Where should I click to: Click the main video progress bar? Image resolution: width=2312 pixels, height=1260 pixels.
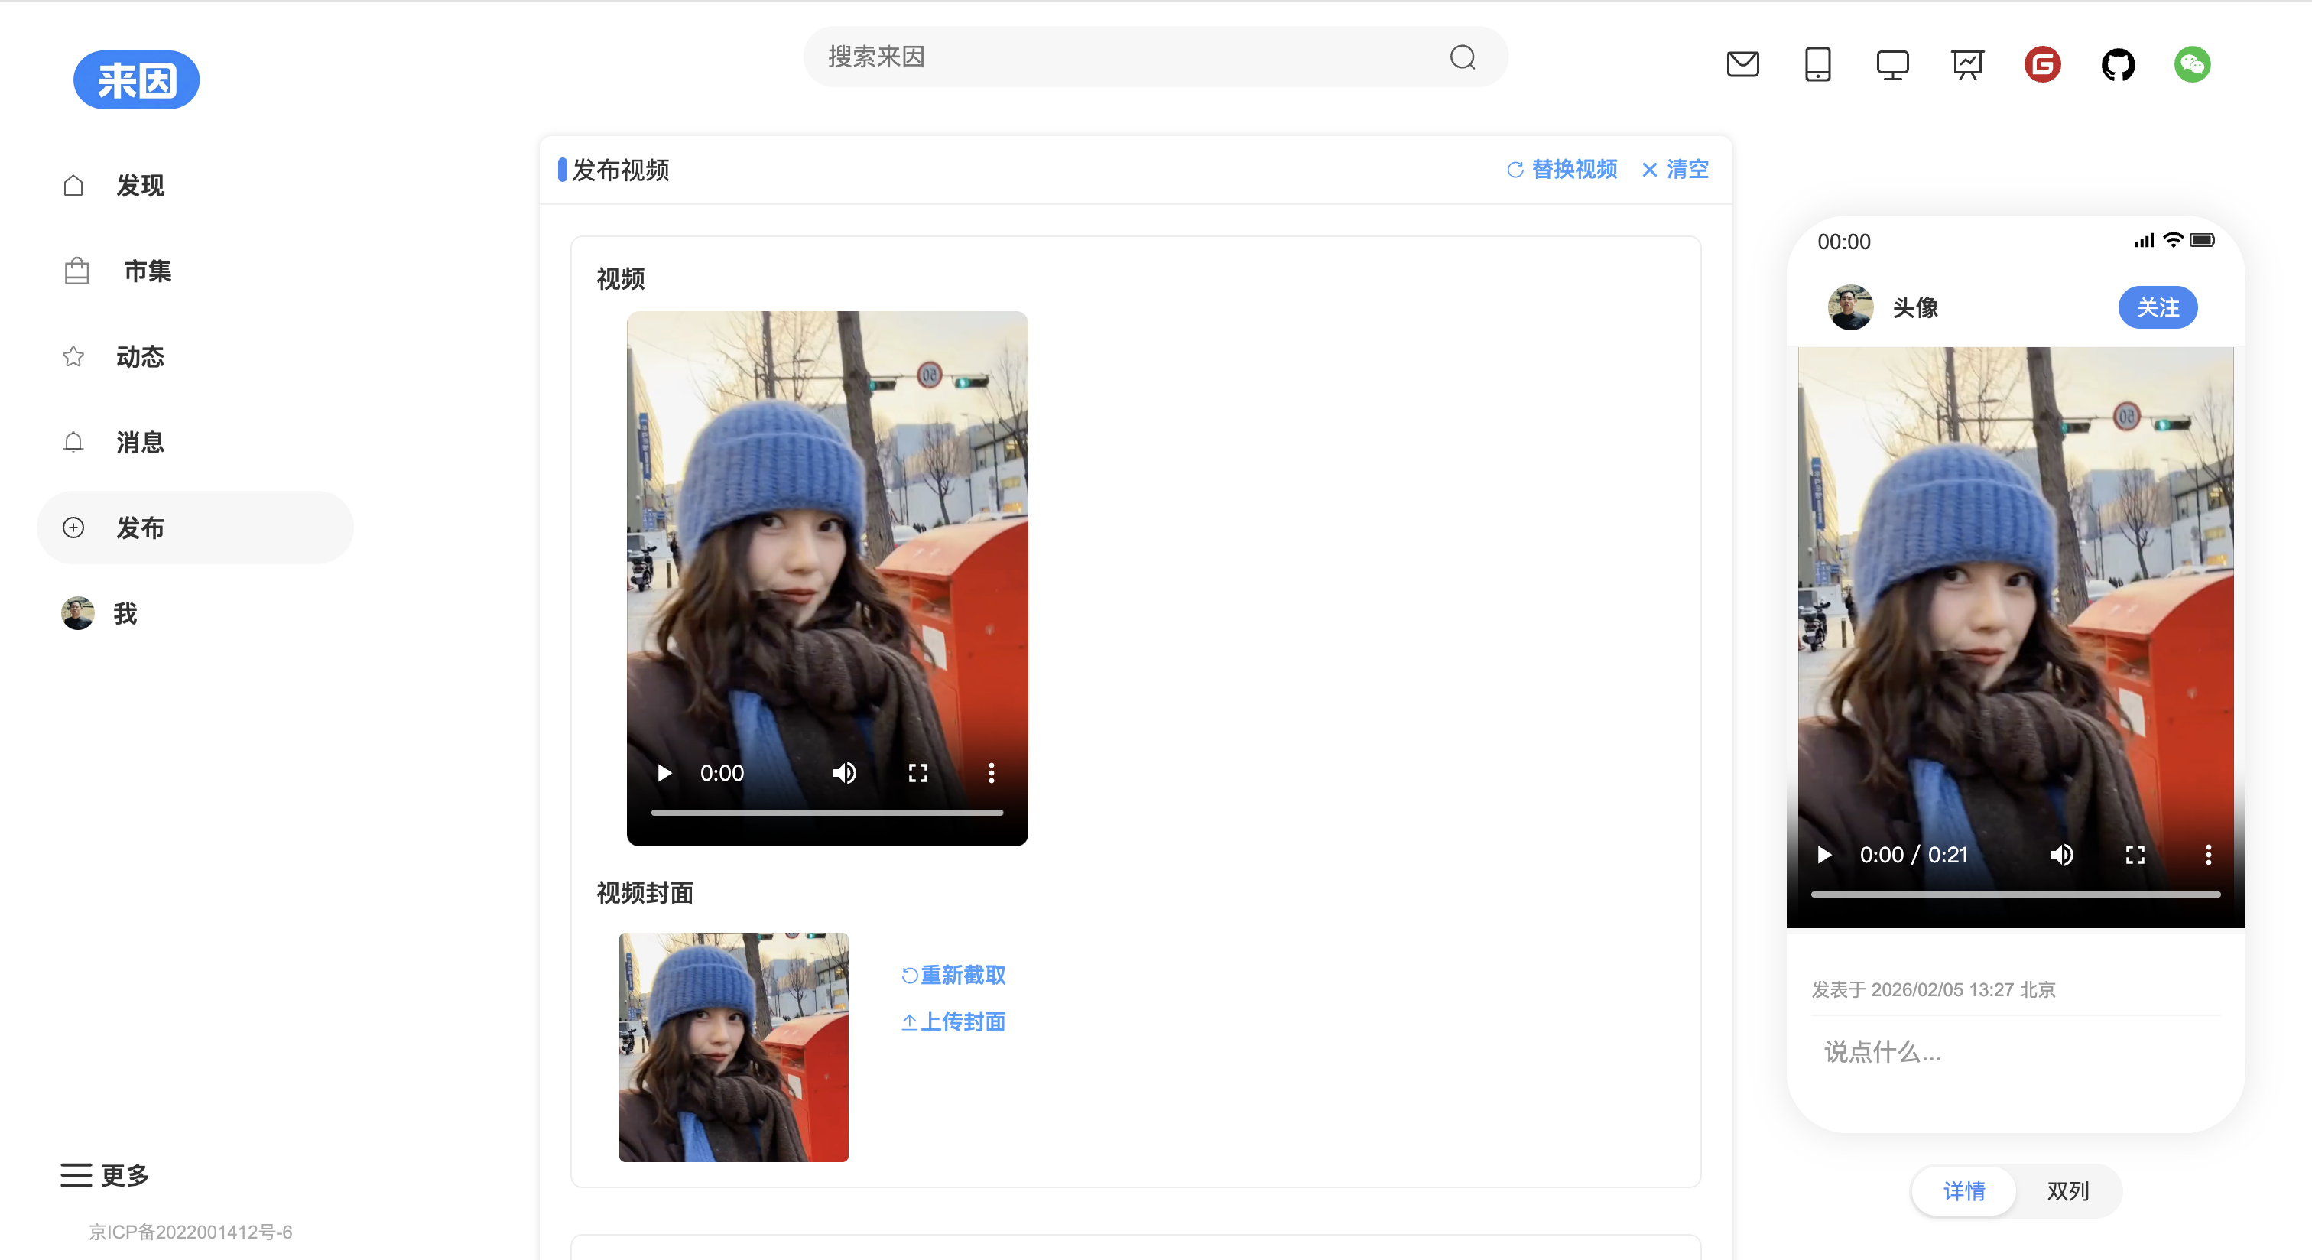click(x=826, y=812)
